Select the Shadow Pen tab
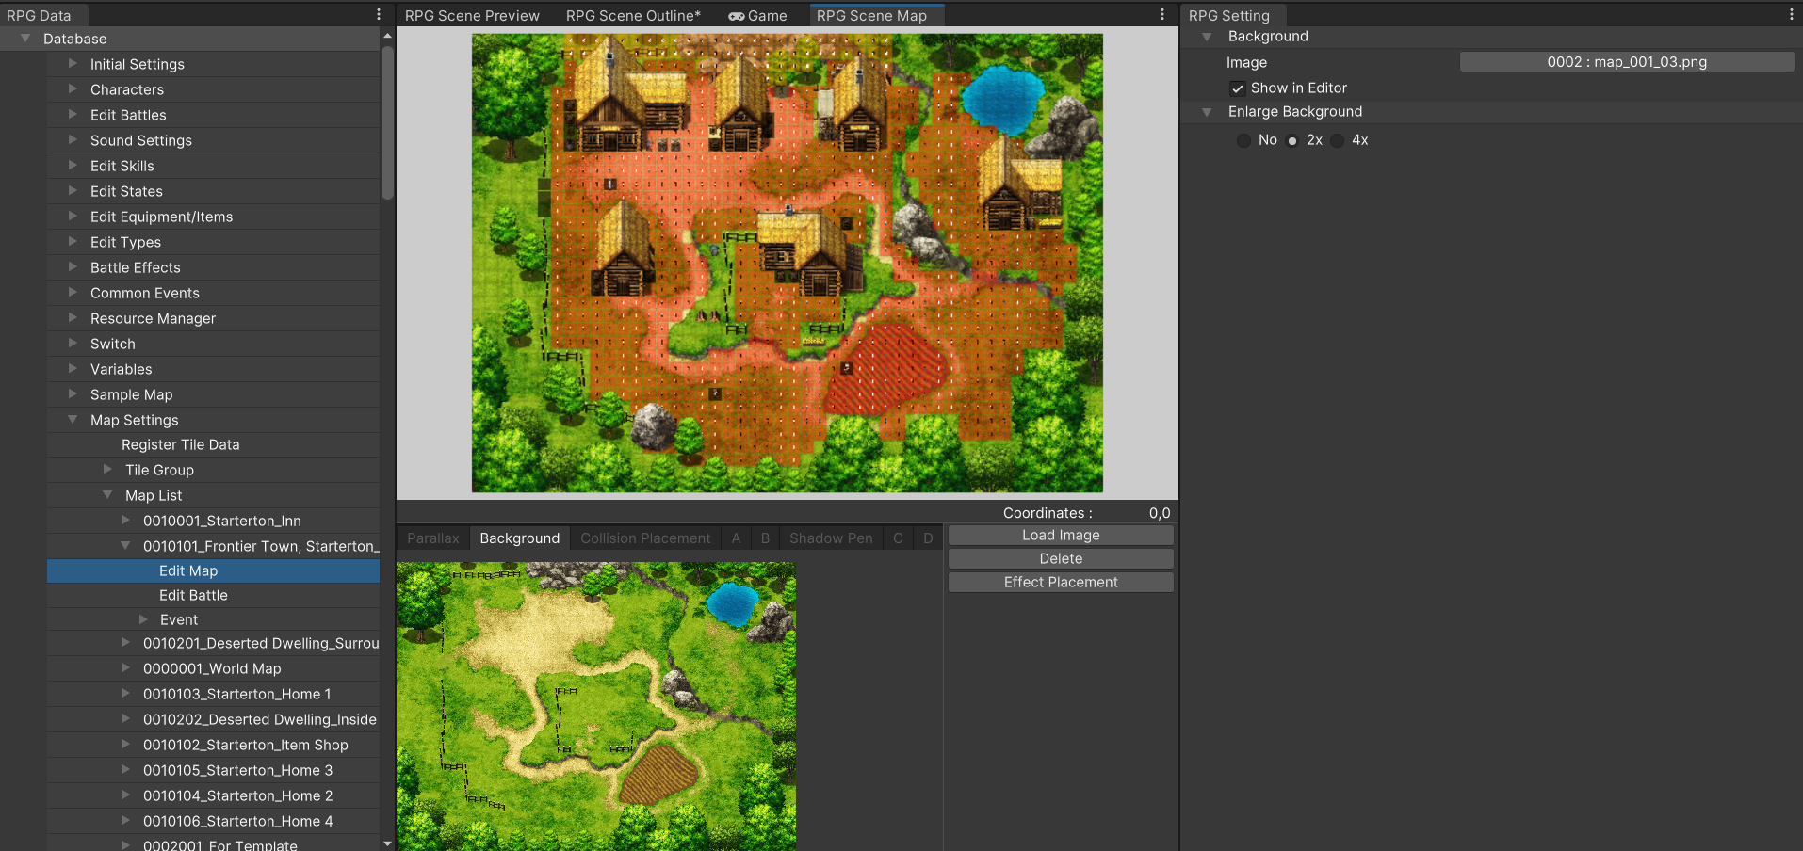Image resolution: width=1803 pixels, height=851 pixels. [831, 538]
